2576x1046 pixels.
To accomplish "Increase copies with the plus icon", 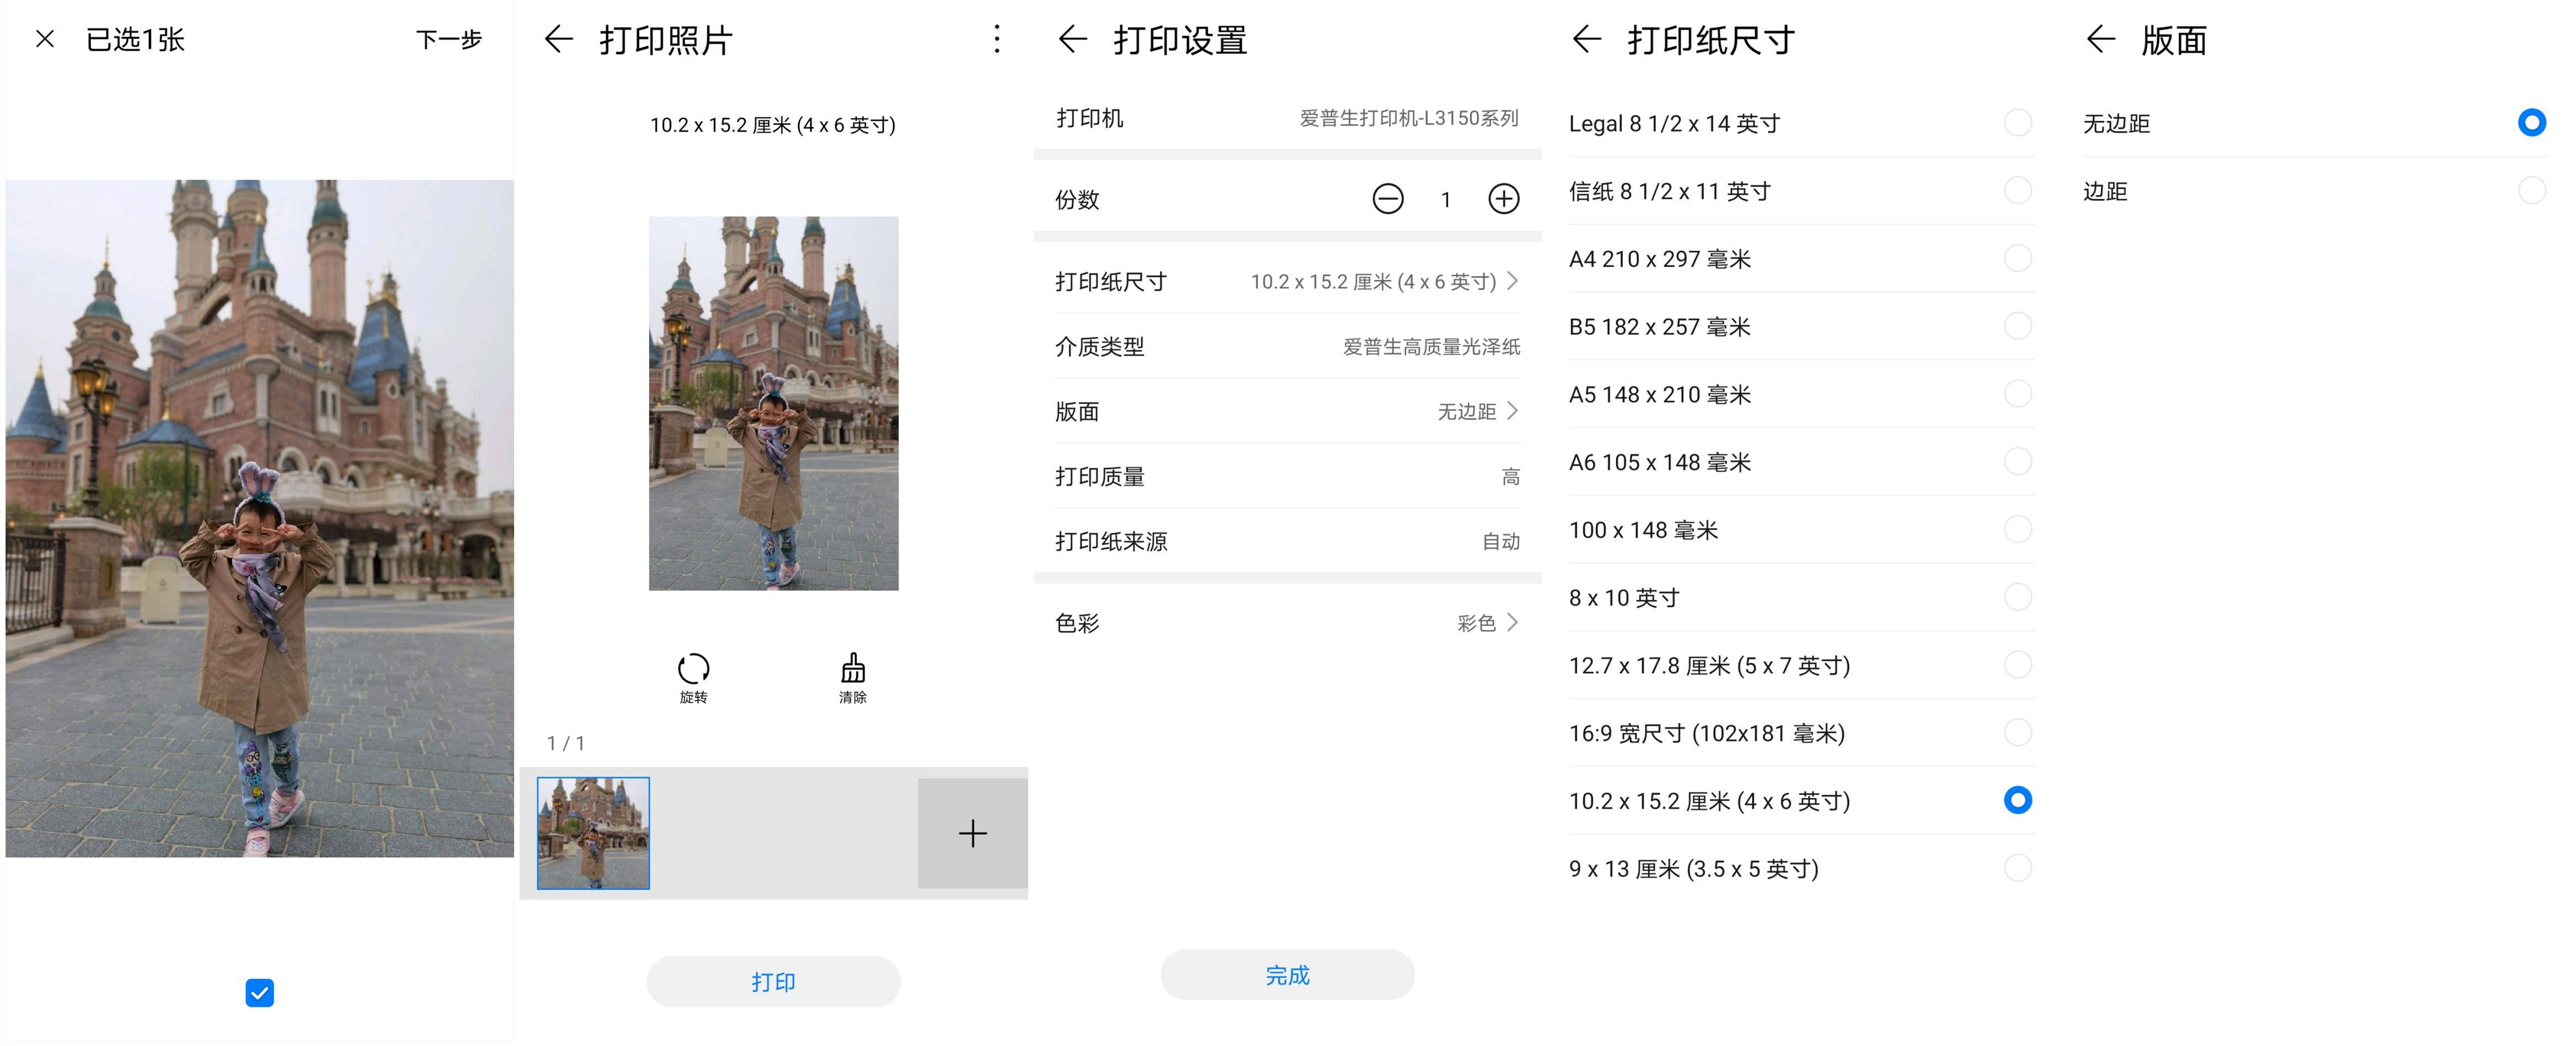I will point(1503,199).
